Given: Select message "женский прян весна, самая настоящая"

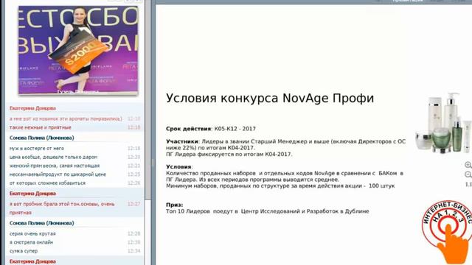Looking at the screenshot, I should (55, 166).
